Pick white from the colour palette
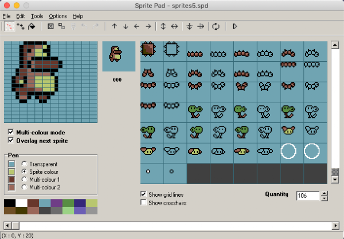 (22, 203)
